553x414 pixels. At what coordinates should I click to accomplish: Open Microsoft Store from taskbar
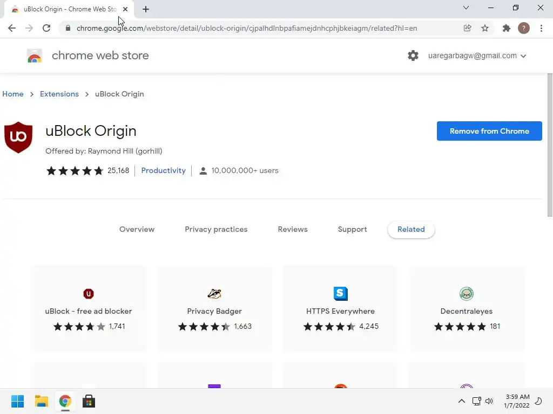[x=89, y=401]
